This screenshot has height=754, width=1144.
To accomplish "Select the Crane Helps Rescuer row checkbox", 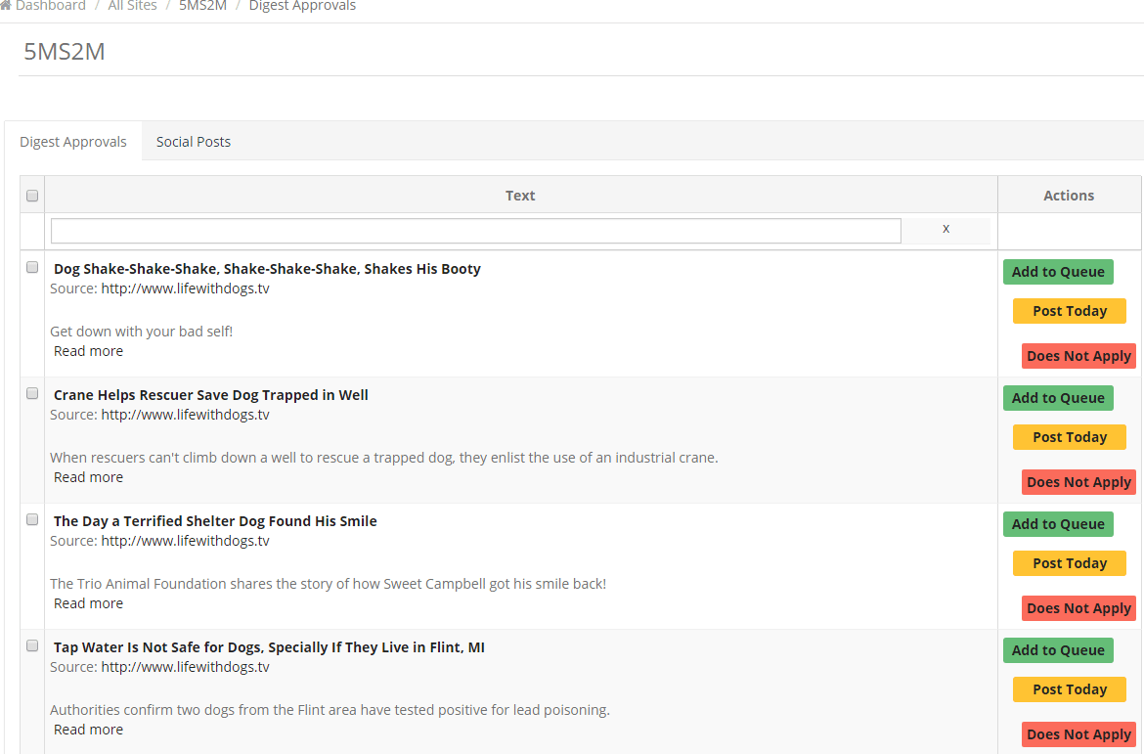I will click(32, 393).
